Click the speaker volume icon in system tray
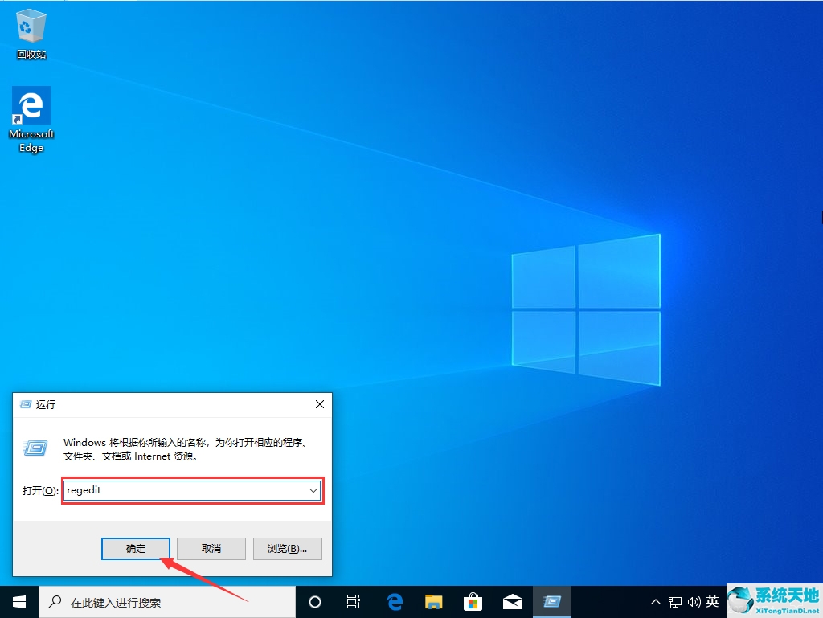 point(694,601)
